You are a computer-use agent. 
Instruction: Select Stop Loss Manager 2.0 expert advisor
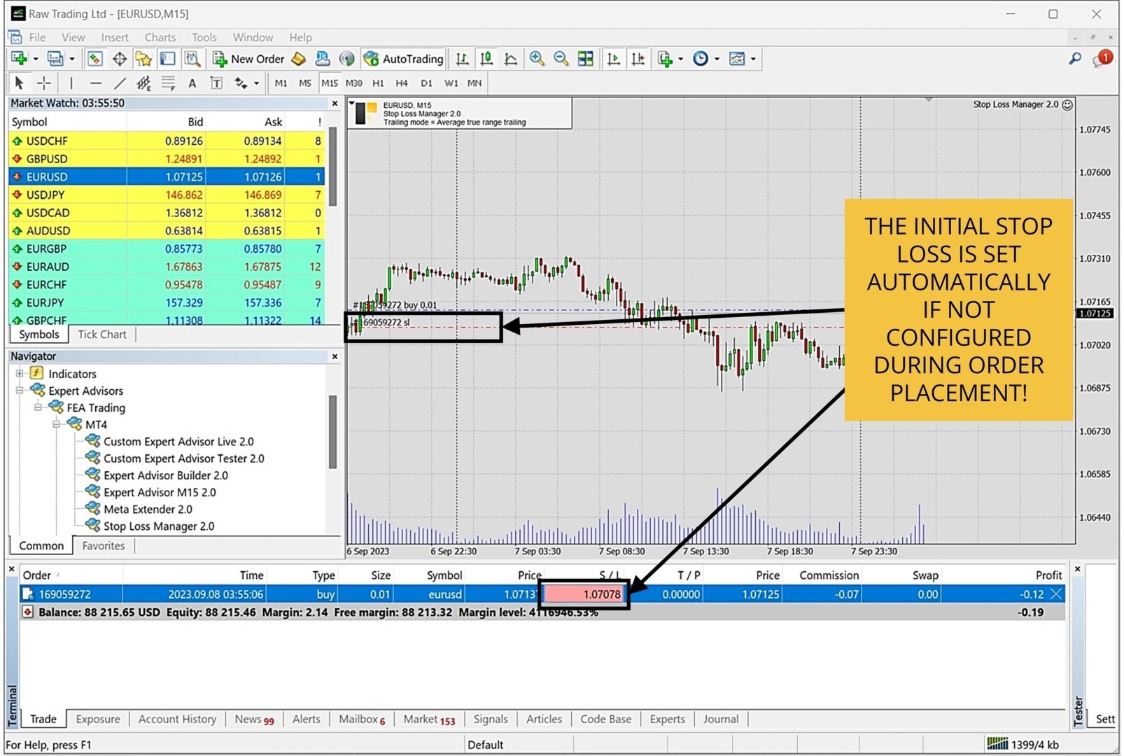tap(159, 526)
